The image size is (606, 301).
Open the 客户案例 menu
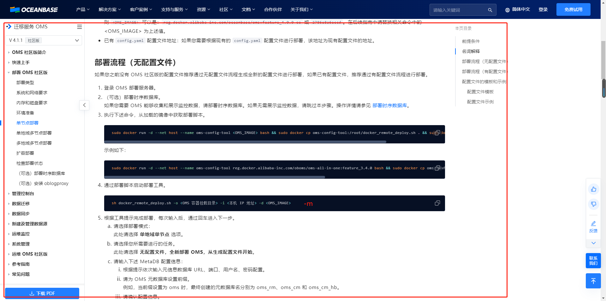point(141,9)
